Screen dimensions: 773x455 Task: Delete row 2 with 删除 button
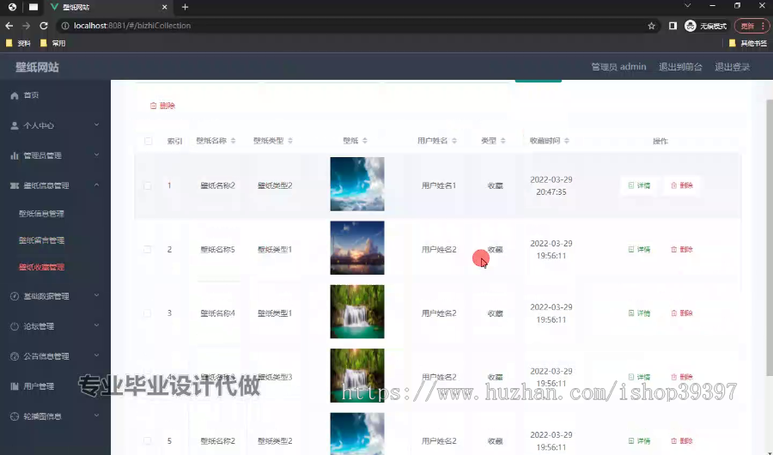[x=682, y=250]
